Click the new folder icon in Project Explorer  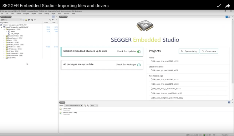(x=26, y=20)
